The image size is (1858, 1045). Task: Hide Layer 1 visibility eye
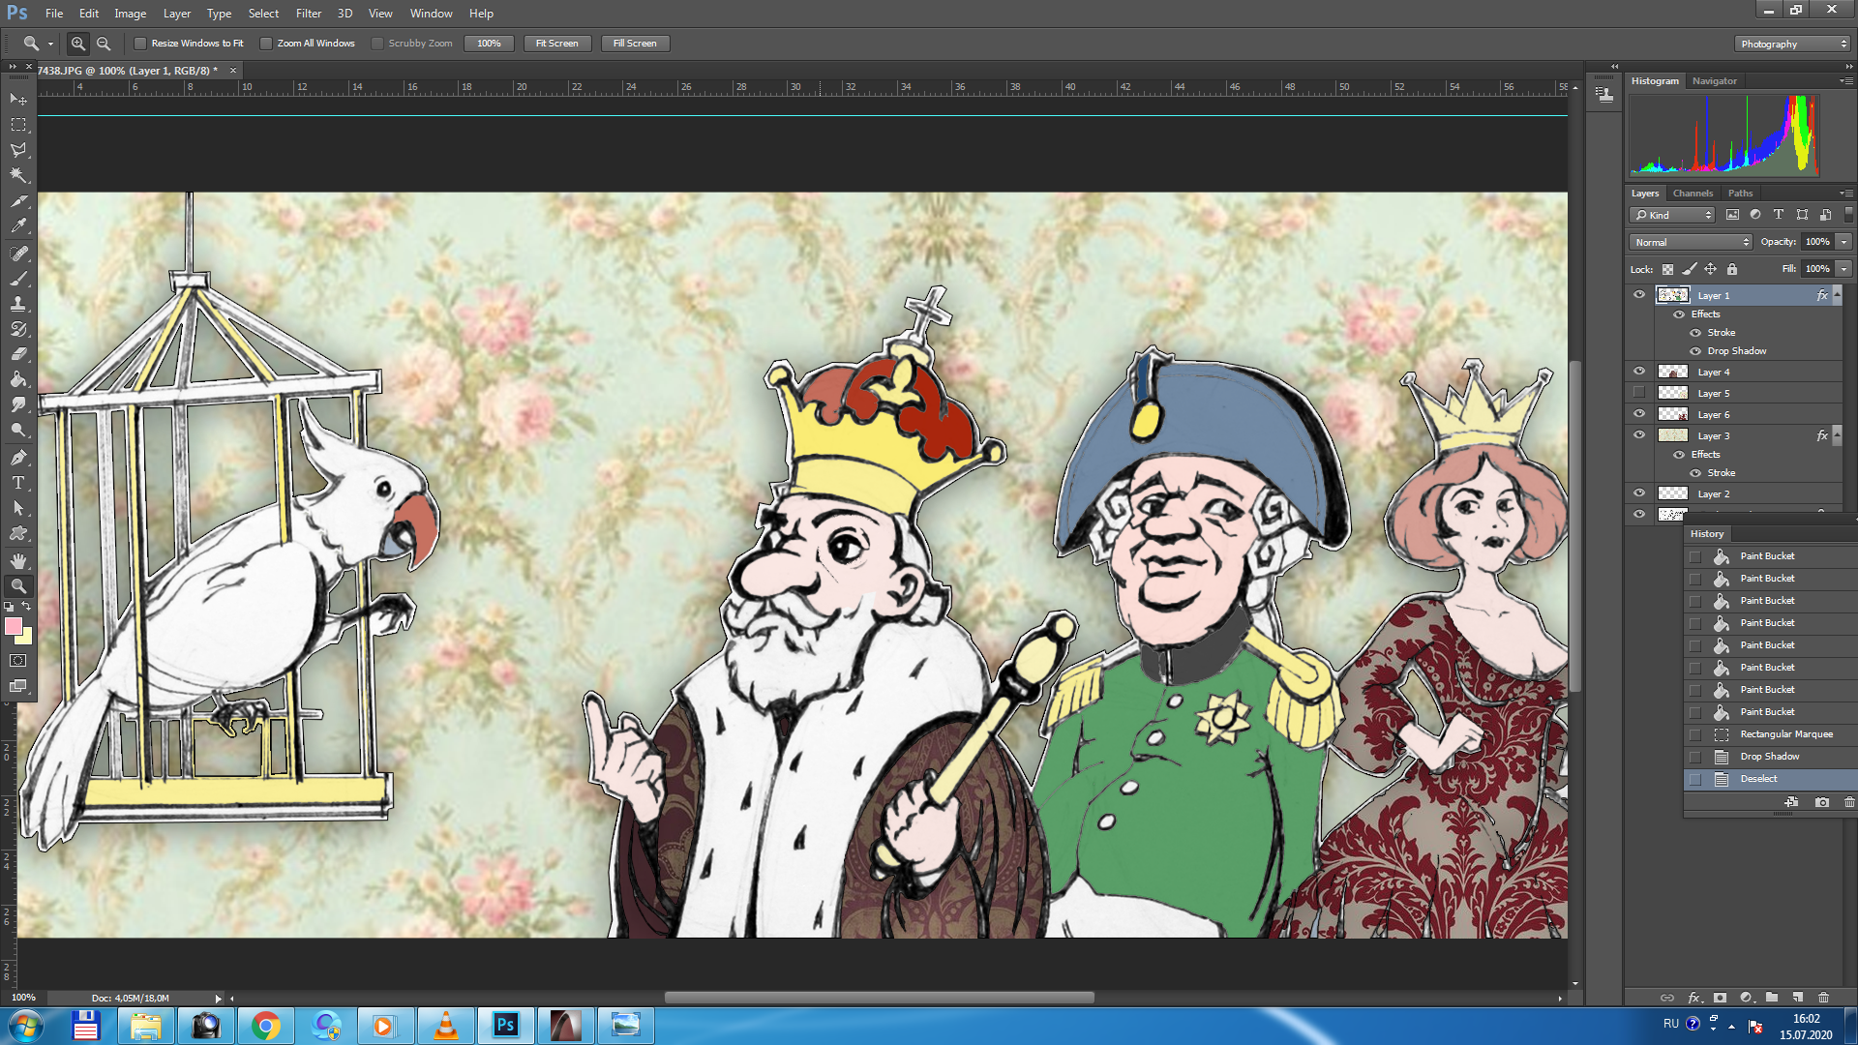pos(1639,295)
